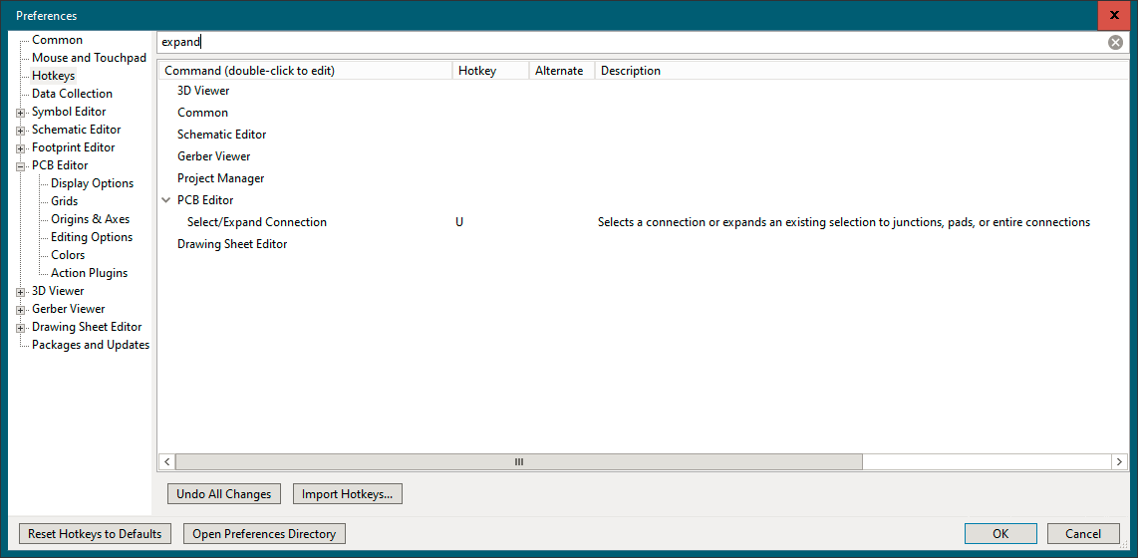Click the hotkey search input field
The width and height of the screenshot is (1138, 558).
click(632, 42)
